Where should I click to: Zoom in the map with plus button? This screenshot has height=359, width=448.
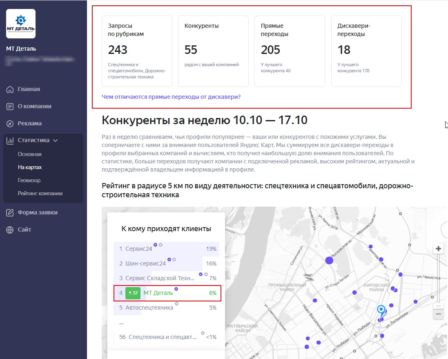pyautogui.click(x=438, y=249)
